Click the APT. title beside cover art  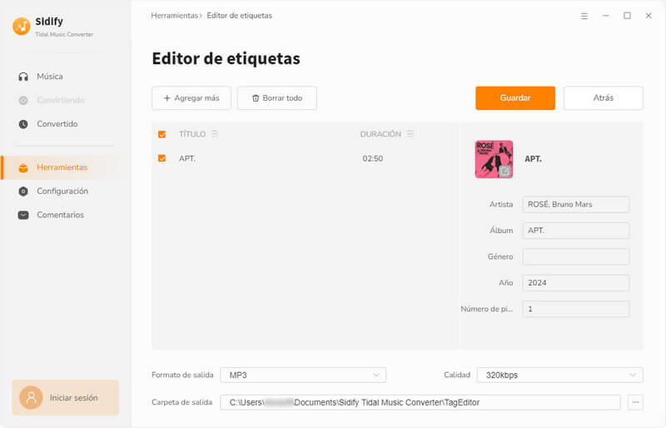(x=533, y=159)
